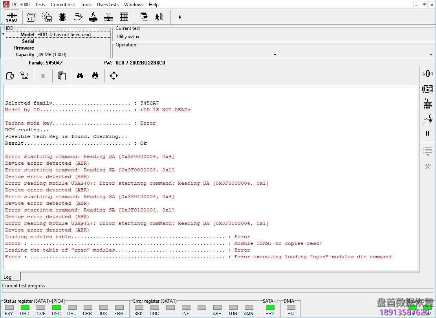The image size is (436, 318).
Task: Click the RESET counter icon
Action: click(428, 104)
